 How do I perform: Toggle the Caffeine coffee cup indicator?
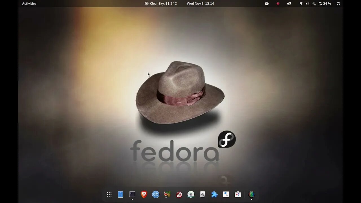[x=267, y=4]
